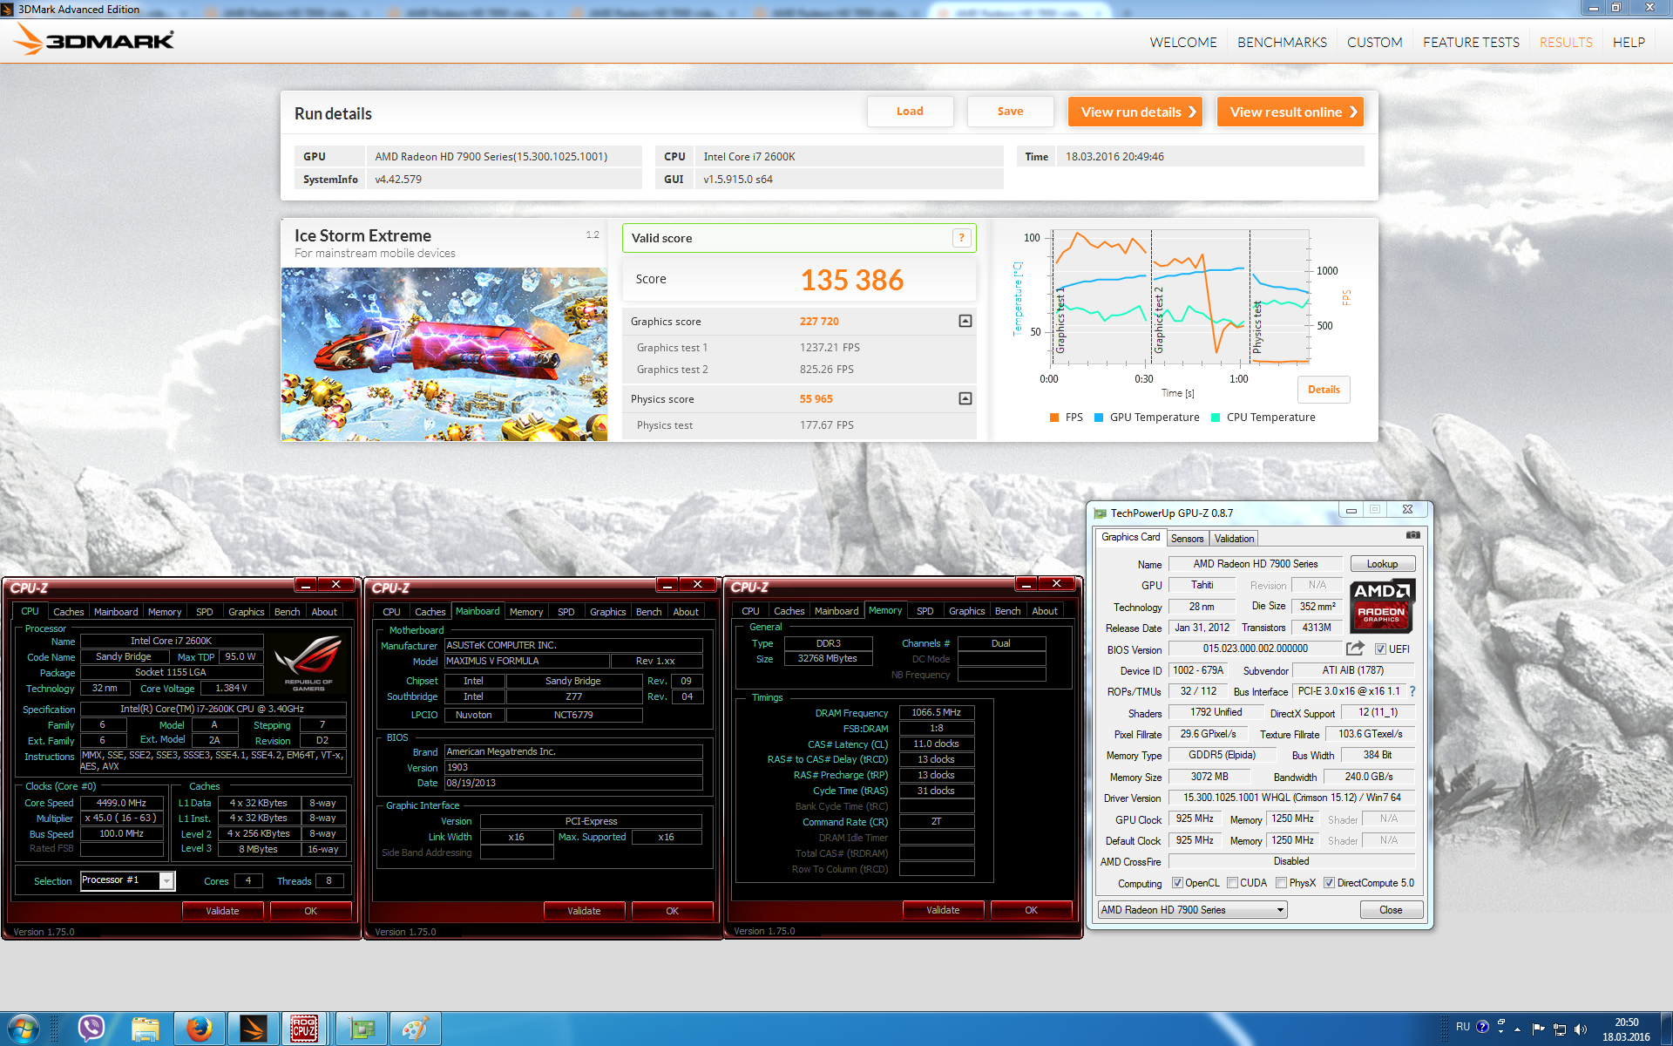Open the CUSTOM menu in 3DMark
This screenshot has width=1673, height=1046.
tap(1374, 42)
